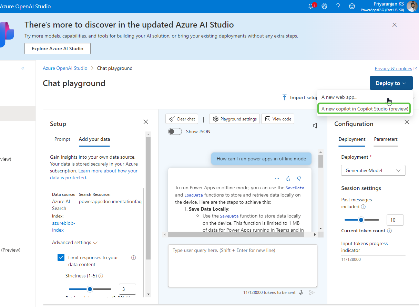The image size is (419, 307).
Task: Collapse the left navigation sidebar
Action: pos(23,68)
